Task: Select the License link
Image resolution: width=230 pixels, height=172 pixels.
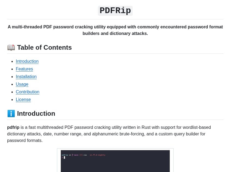Action: [23, 100]
